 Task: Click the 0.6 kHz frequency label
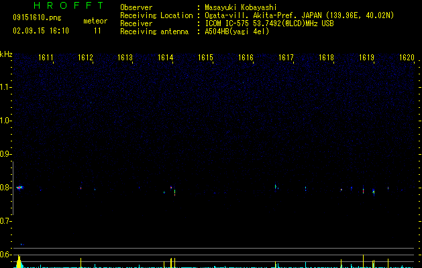point(5,255)
